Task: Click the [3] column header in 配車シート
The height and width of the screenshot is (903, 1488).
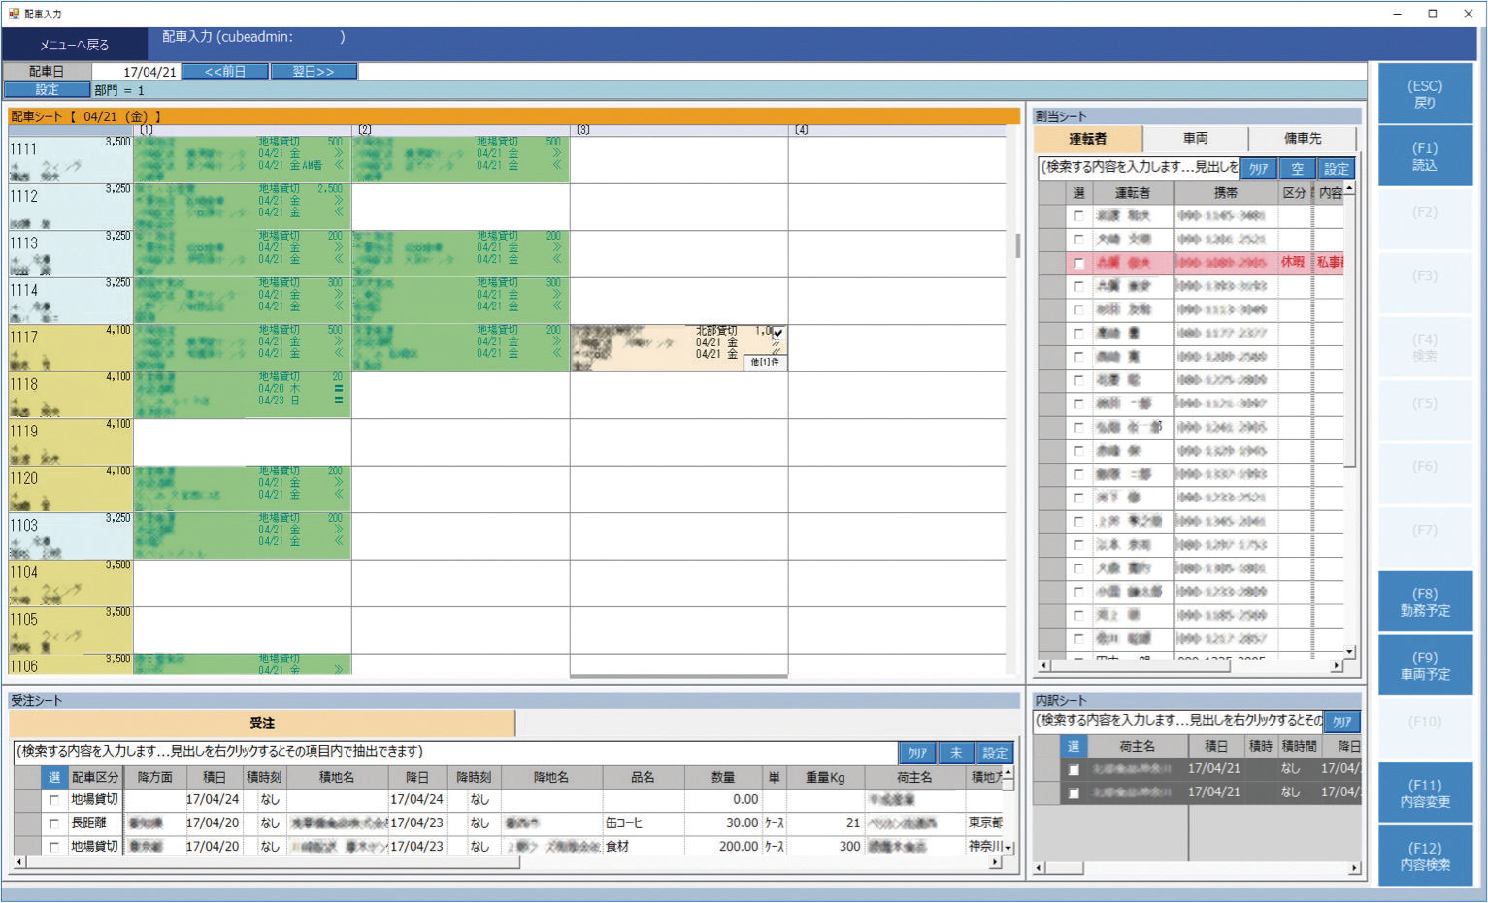Action: [x=678, y=130]
